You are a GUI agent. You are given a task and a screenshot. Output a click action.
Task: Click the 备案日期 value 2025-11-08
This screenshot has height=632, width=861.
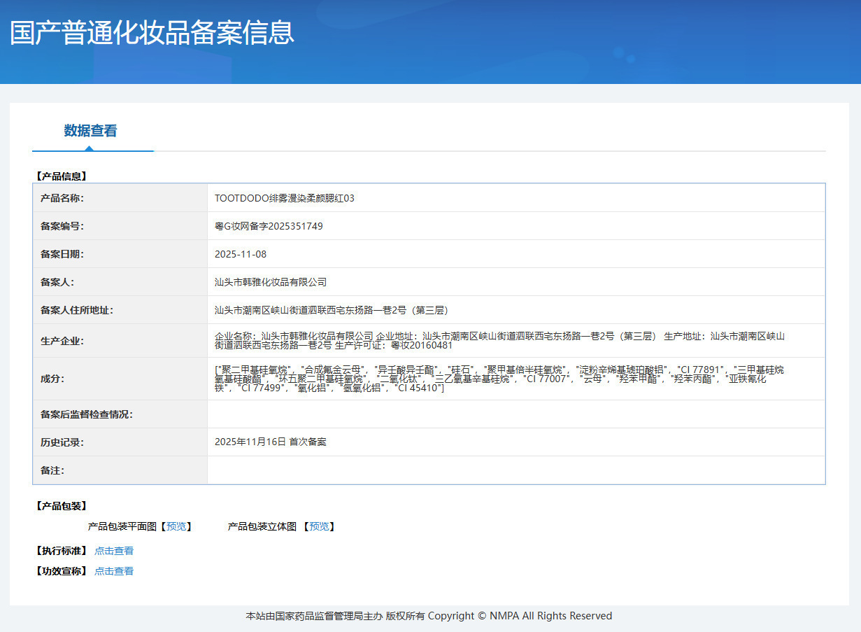coord(241,254)
